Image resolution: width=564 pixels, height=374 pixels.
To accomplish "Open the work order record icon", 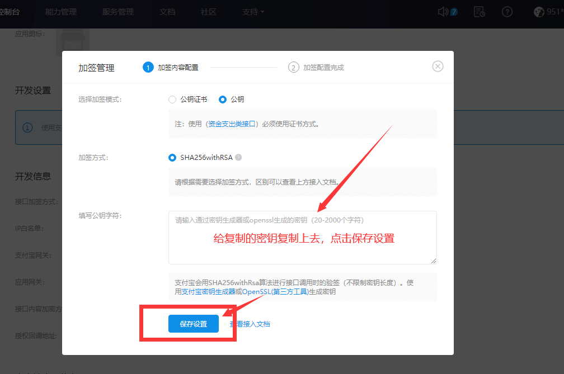I will [479, 11].
